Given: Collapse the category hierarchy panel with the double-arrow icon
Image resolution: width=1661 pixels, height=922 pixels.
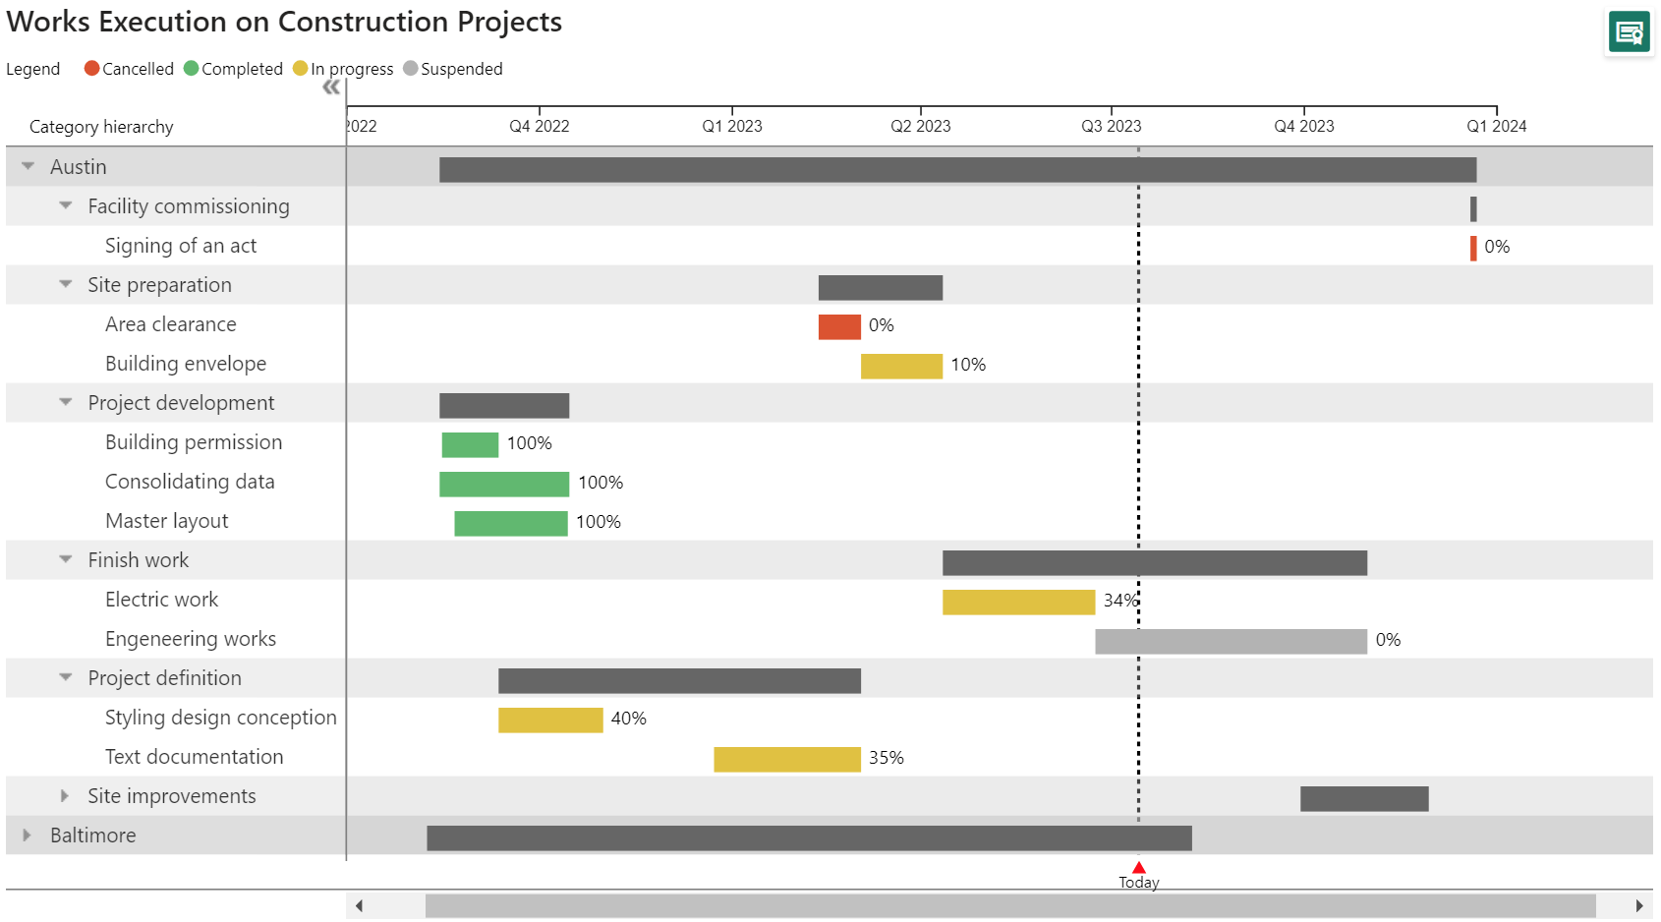Looking at the screenshot, I should coord(331,86).
